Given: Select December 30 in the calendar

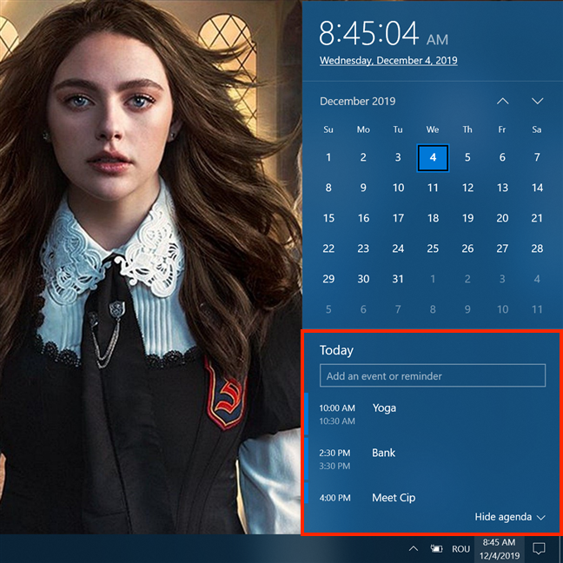Looking at the screenshot, I should pos(363,279).
